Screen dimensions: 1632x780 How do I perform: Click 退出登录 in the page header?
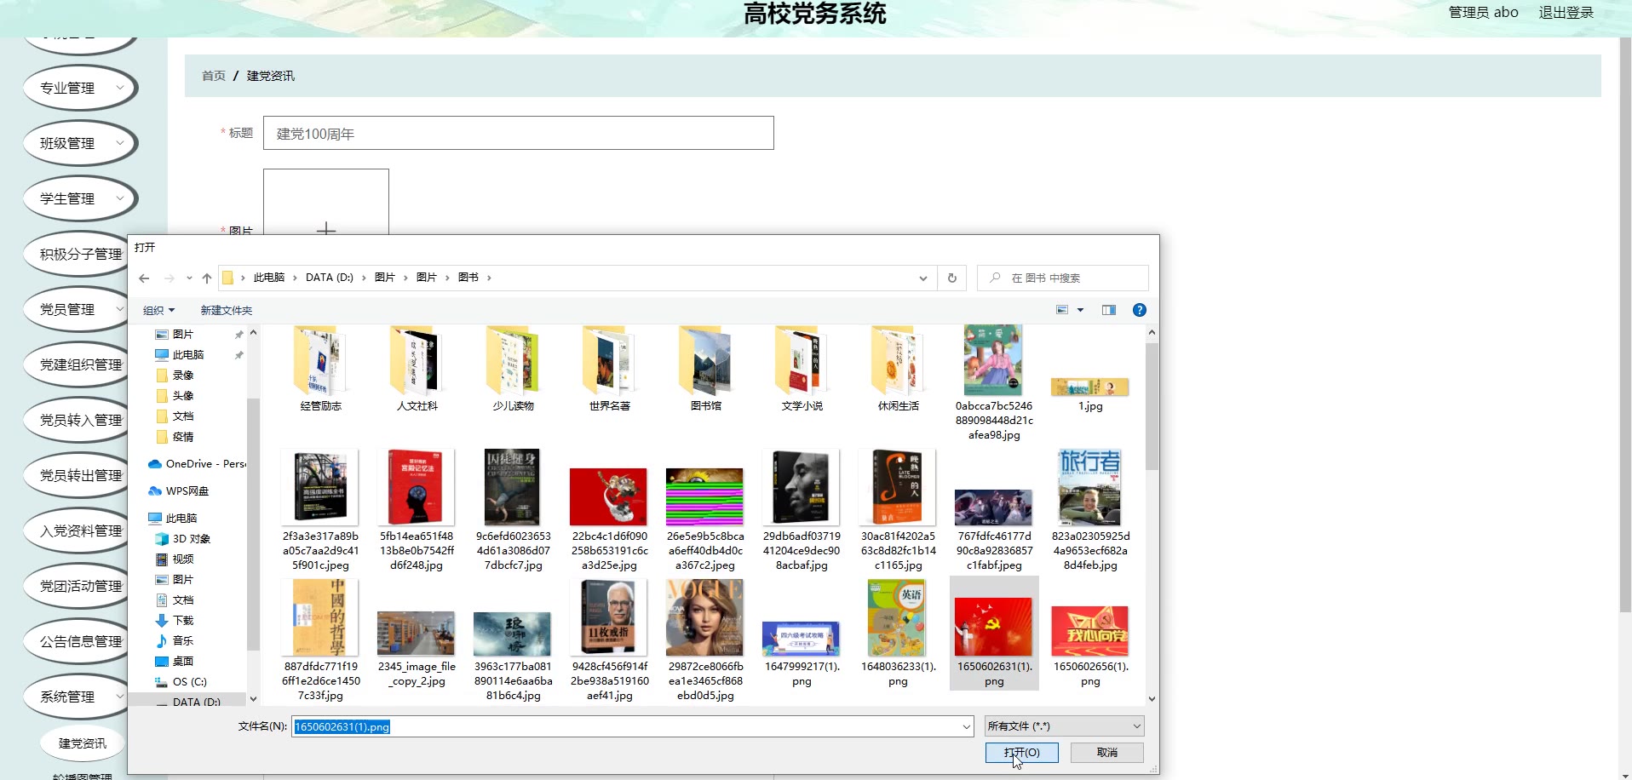1566,12
